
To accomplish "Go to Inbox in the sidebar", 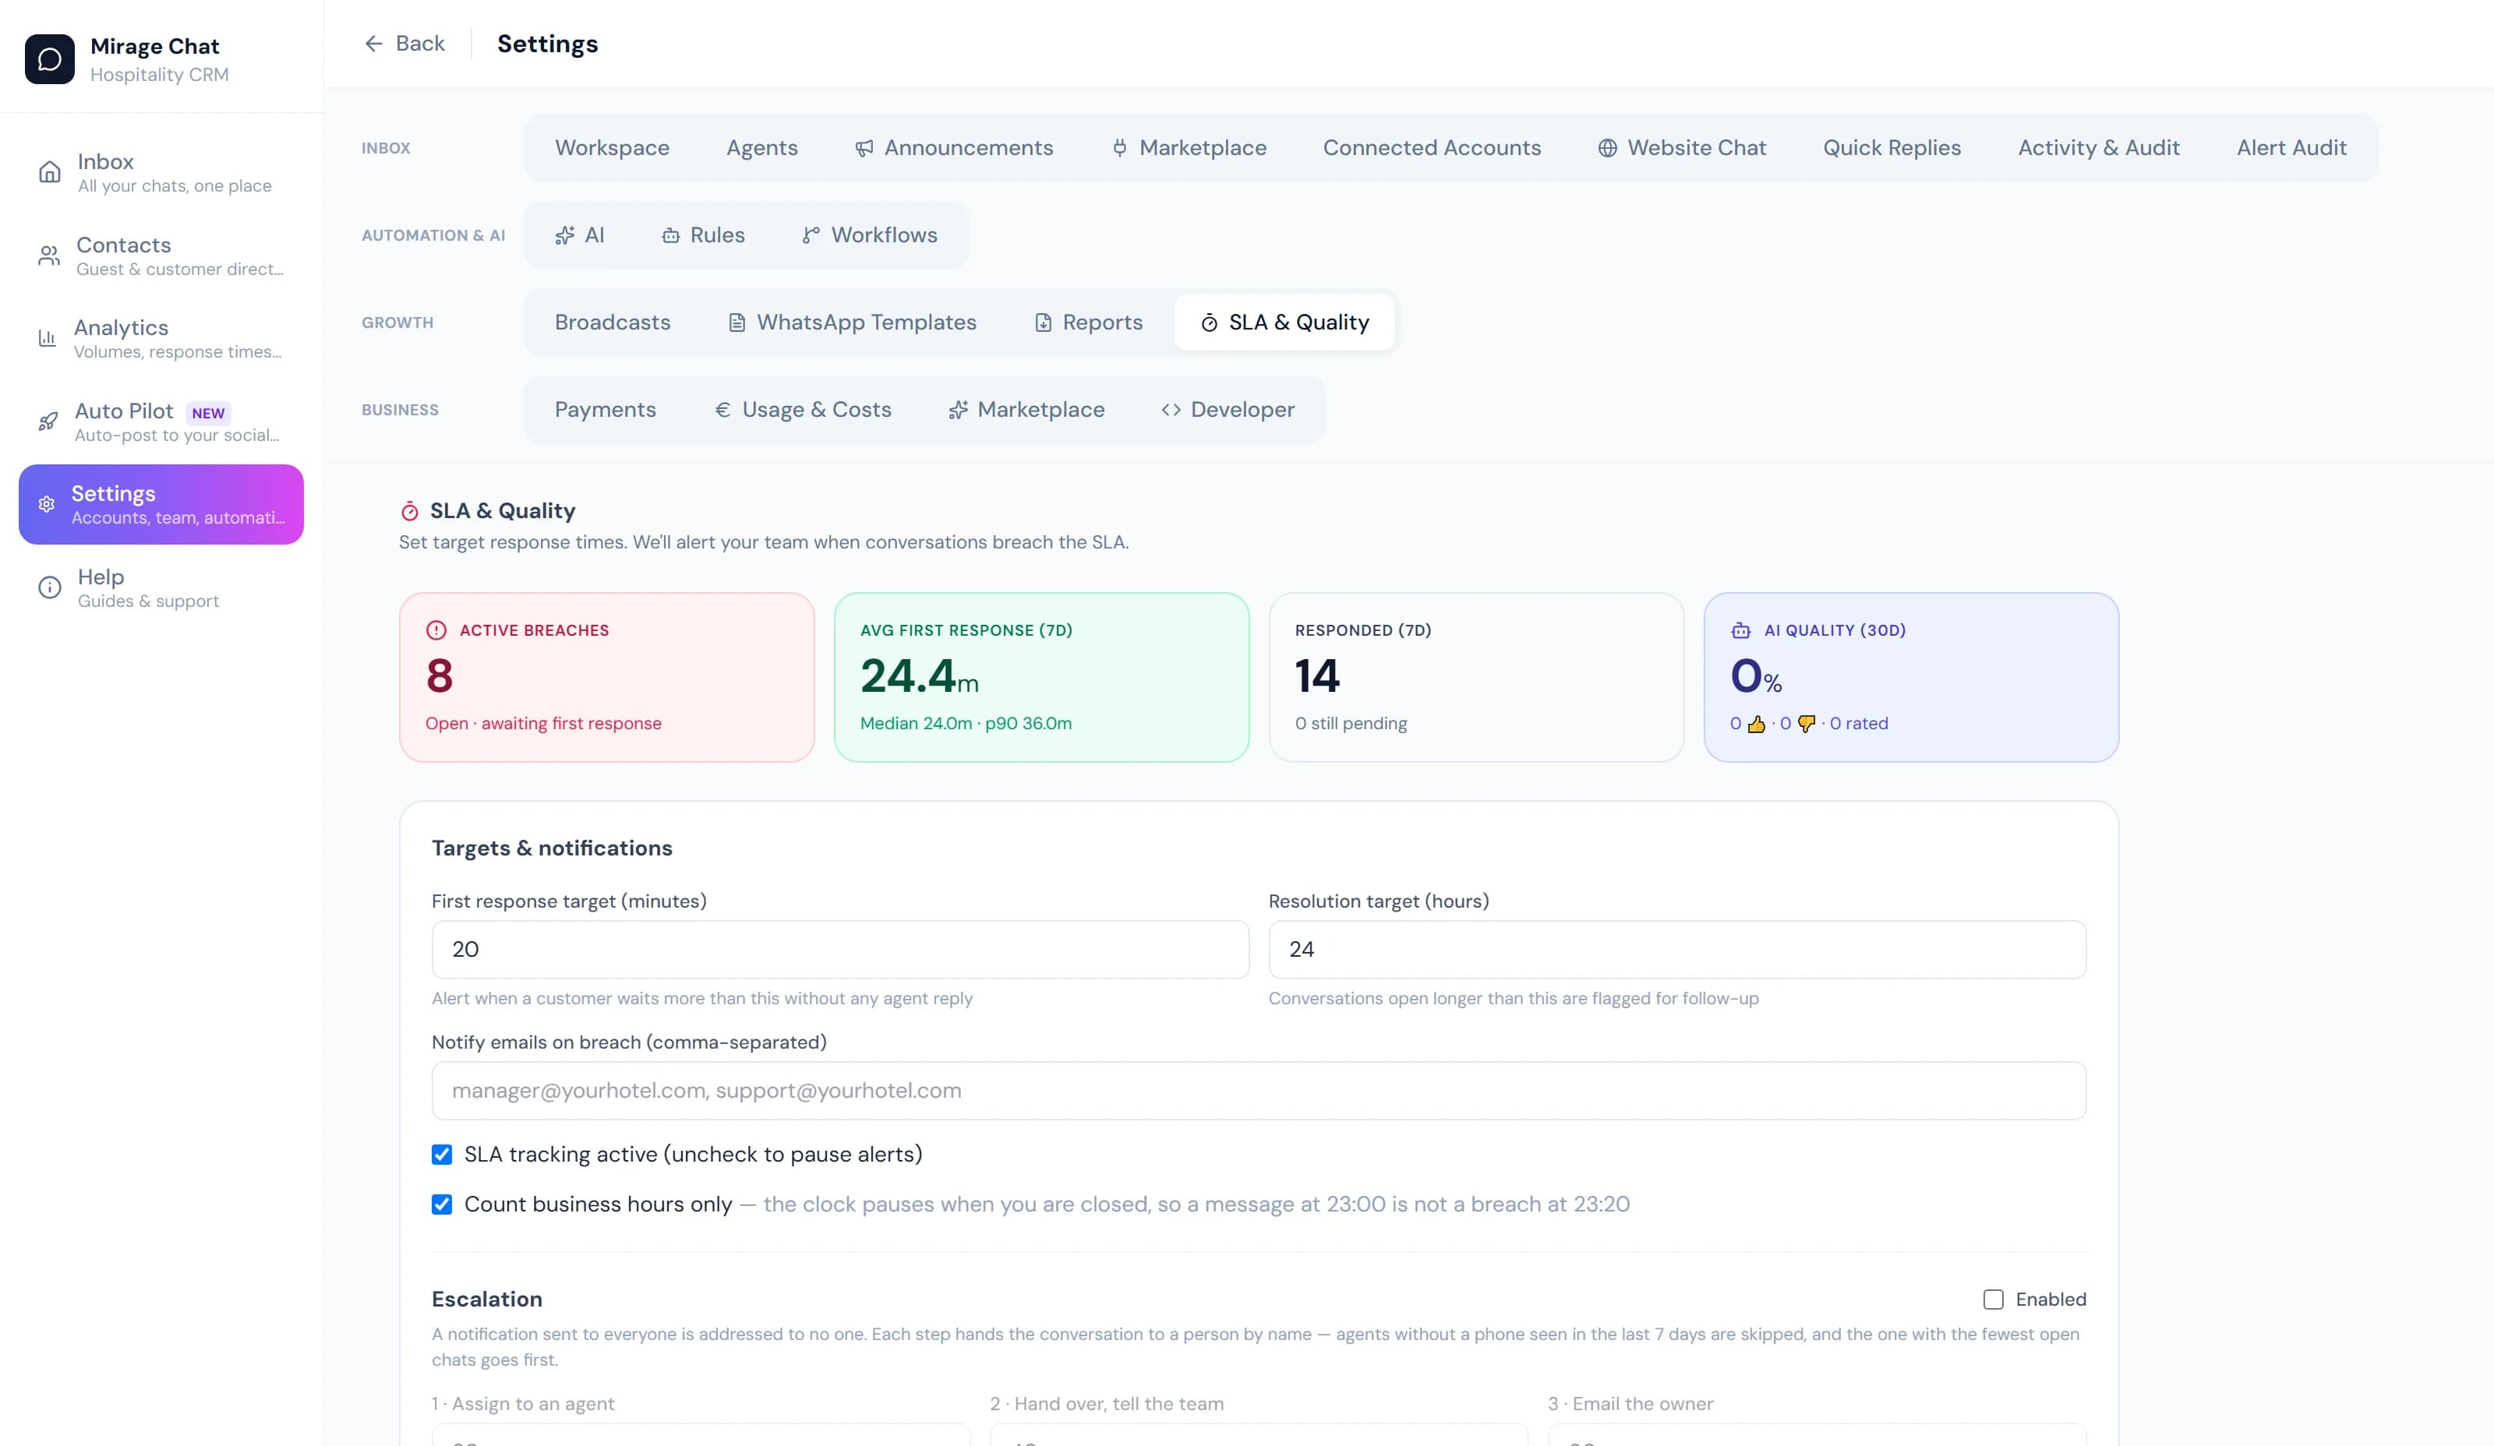I will click(x=161, y=172).
